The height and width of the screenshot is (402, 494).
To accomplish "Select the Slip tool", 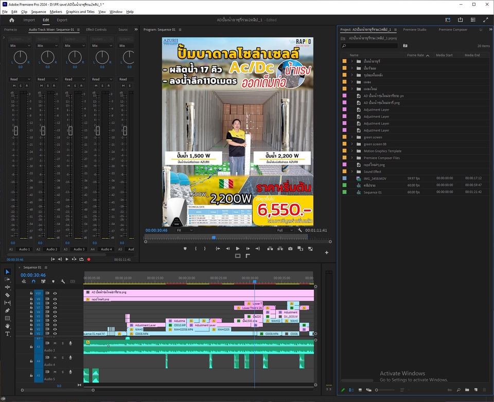I will (x=8, y=303).
